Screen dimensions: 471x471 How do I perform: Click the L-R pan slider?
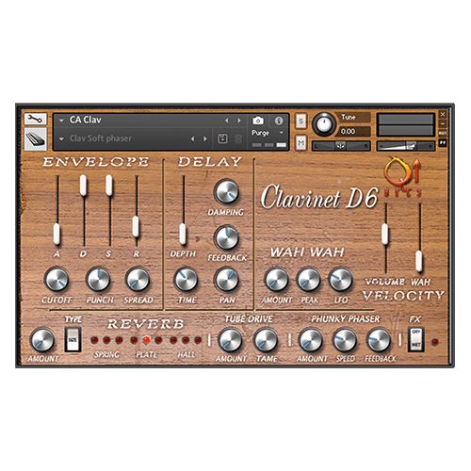(x=341, y=146)
